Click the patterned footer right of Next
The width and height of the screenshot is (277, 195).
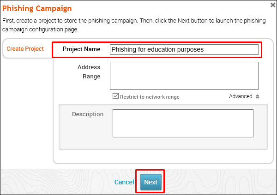(217, 182)
